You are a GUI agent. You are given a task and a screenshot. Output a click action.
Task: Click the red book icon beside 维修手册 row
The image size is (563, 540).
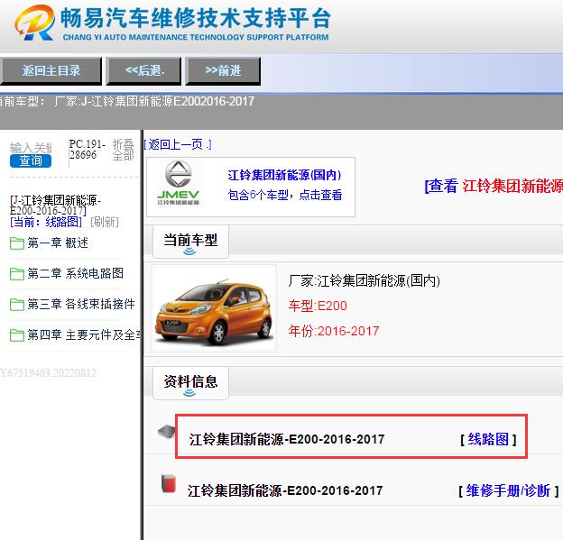tap(169, 483)
